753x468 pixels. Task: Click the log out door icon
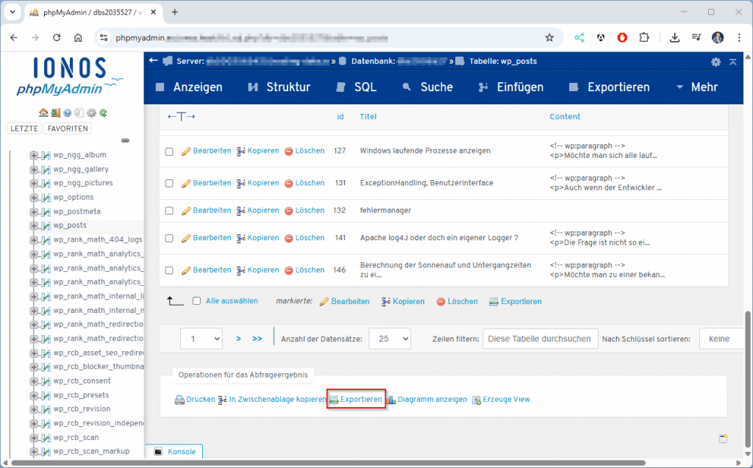click(55, 113)
